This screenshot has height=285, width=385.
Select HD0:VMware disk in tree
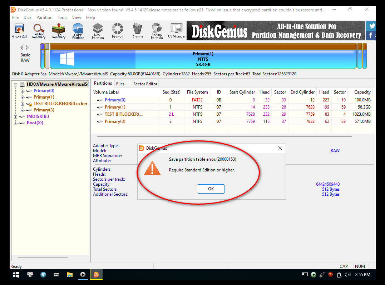[58, 84]
